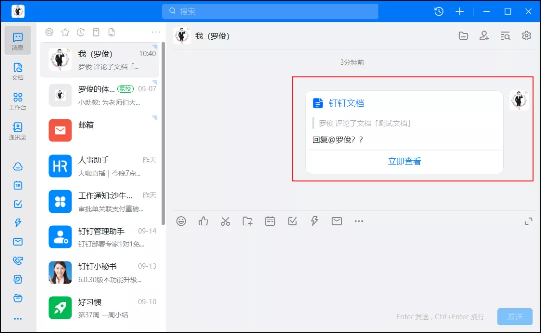Open the cloud disk icon in the sidebar
Viewport: 541px width, 333px height.
[x=18, y=167]
